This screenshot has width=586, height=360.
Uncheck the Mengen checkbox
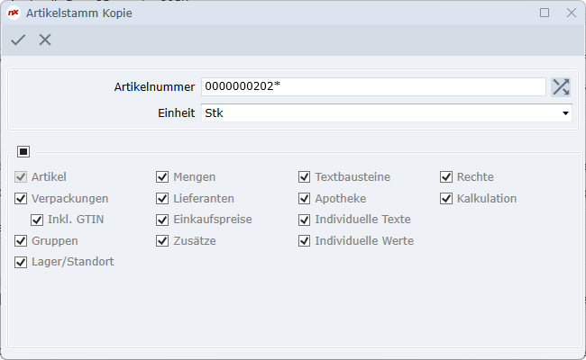(x=162, y=177)
